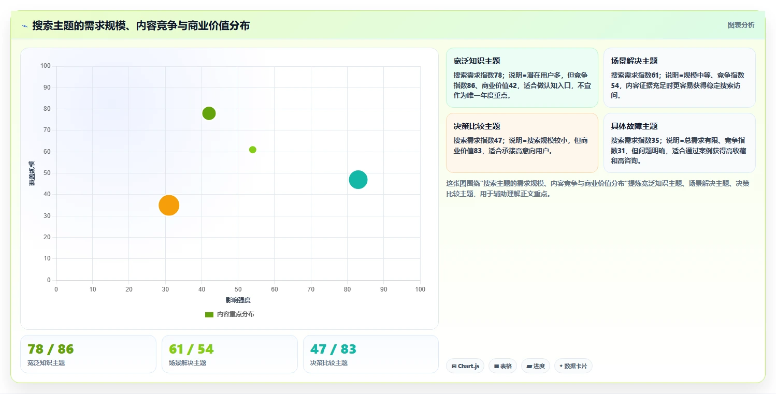Open the 场景解决主题 description card

(679, 78)
